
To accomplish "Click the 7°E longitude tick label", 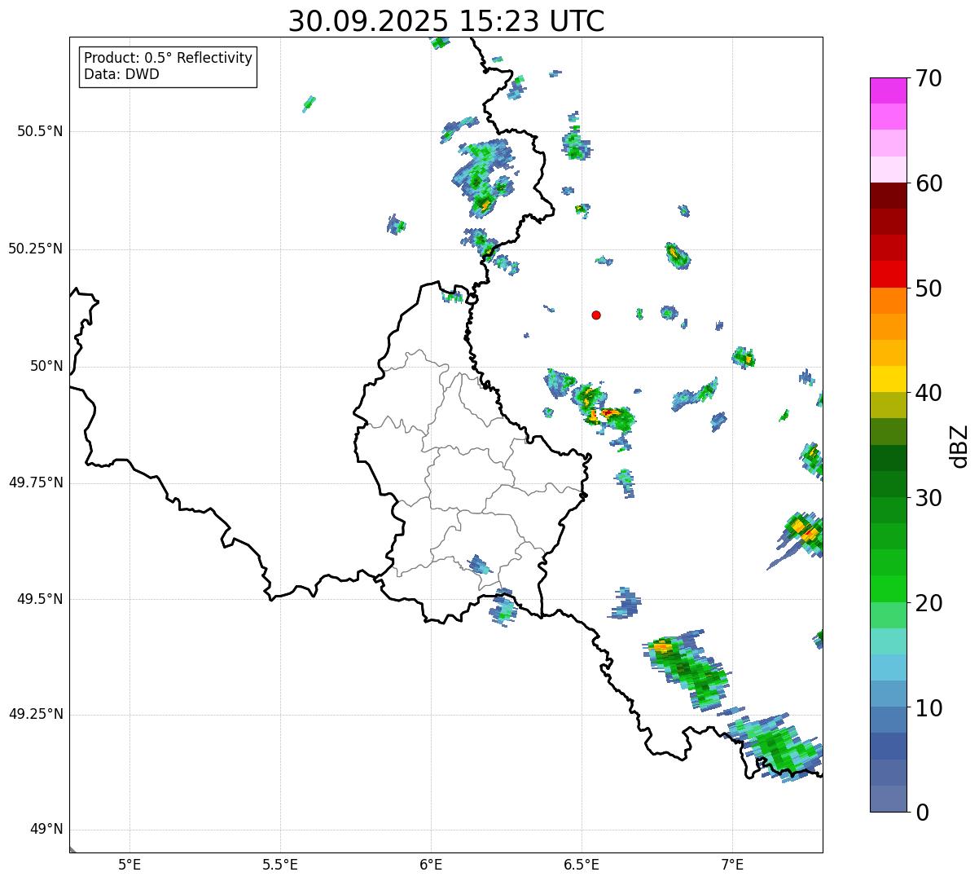I will [x=732, y=864].
